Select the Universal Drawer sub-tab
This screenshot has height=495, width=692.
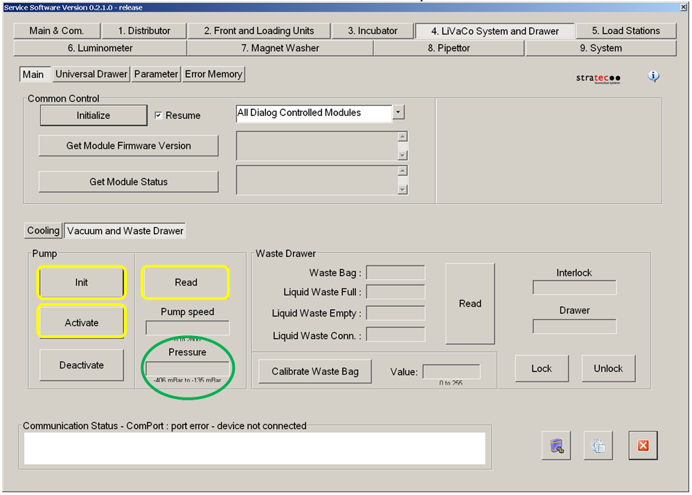pos(91,74)
